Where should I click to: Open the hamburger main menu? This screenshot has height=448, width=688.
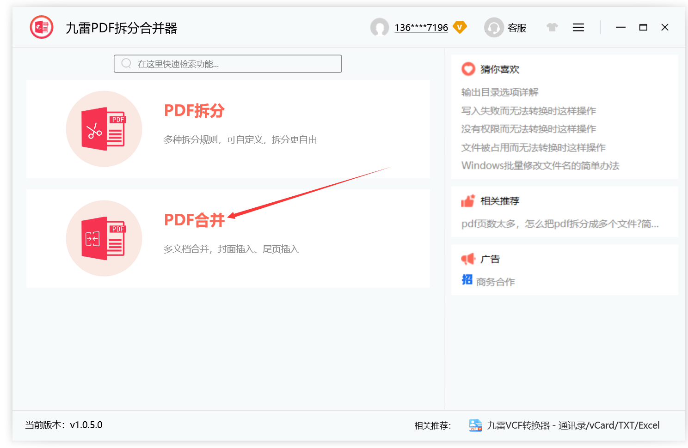point(578,28)
